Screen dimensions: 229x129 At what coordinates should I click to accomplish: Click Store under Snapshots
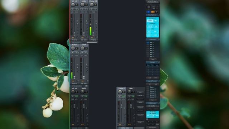[x=153, y=59]
